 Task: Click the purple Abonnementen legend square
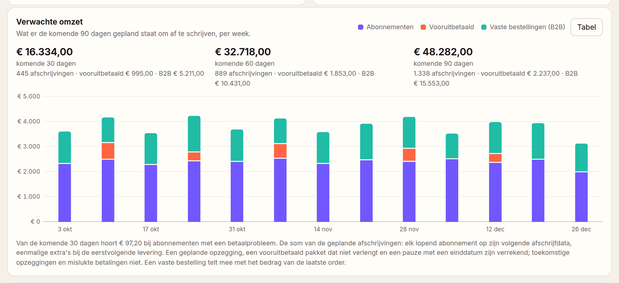coord(361,27)
